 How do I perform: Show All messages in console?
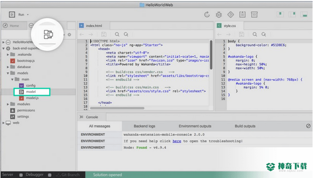click(x=99, y=126)
